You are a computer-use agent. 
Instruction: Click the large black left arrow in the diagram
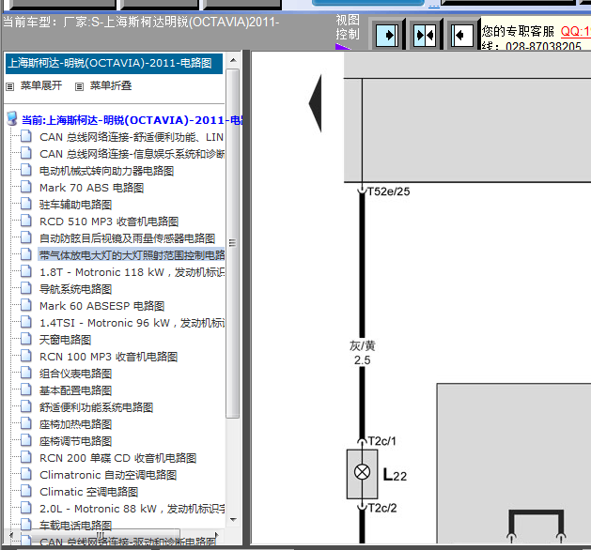tap(316, 103)
